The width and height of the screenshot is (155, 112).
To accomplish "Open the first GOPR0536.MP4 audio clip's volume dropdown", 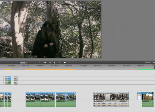I will pyautogui.click(x=39, y=101).
